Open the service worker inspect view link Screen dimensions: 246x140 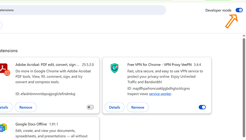[x=160, y=94]
